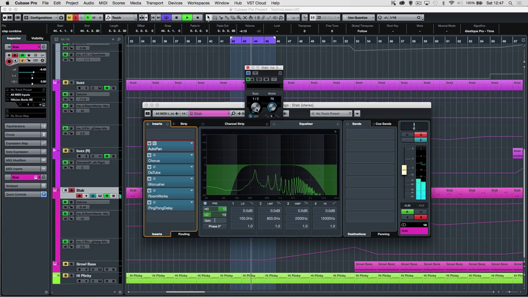Switch to the Cue Sends tab
The height and width of the screenshot is (297, 528).
coord(383,124)
